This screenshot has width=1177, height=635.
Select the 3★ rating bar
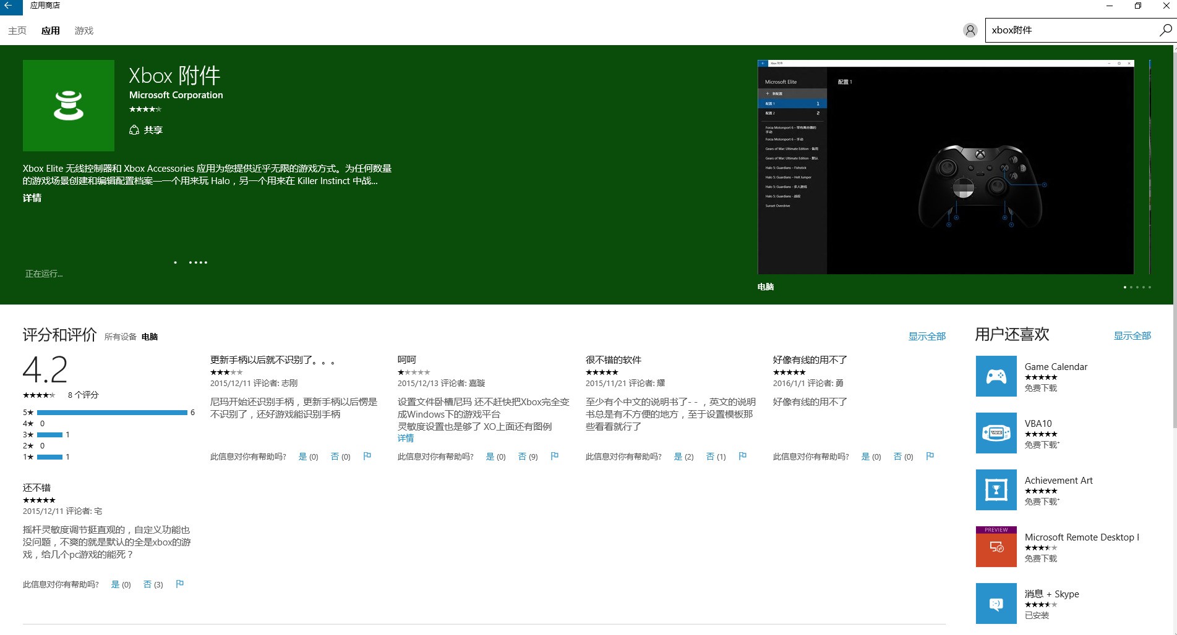[x=49, y=435]
